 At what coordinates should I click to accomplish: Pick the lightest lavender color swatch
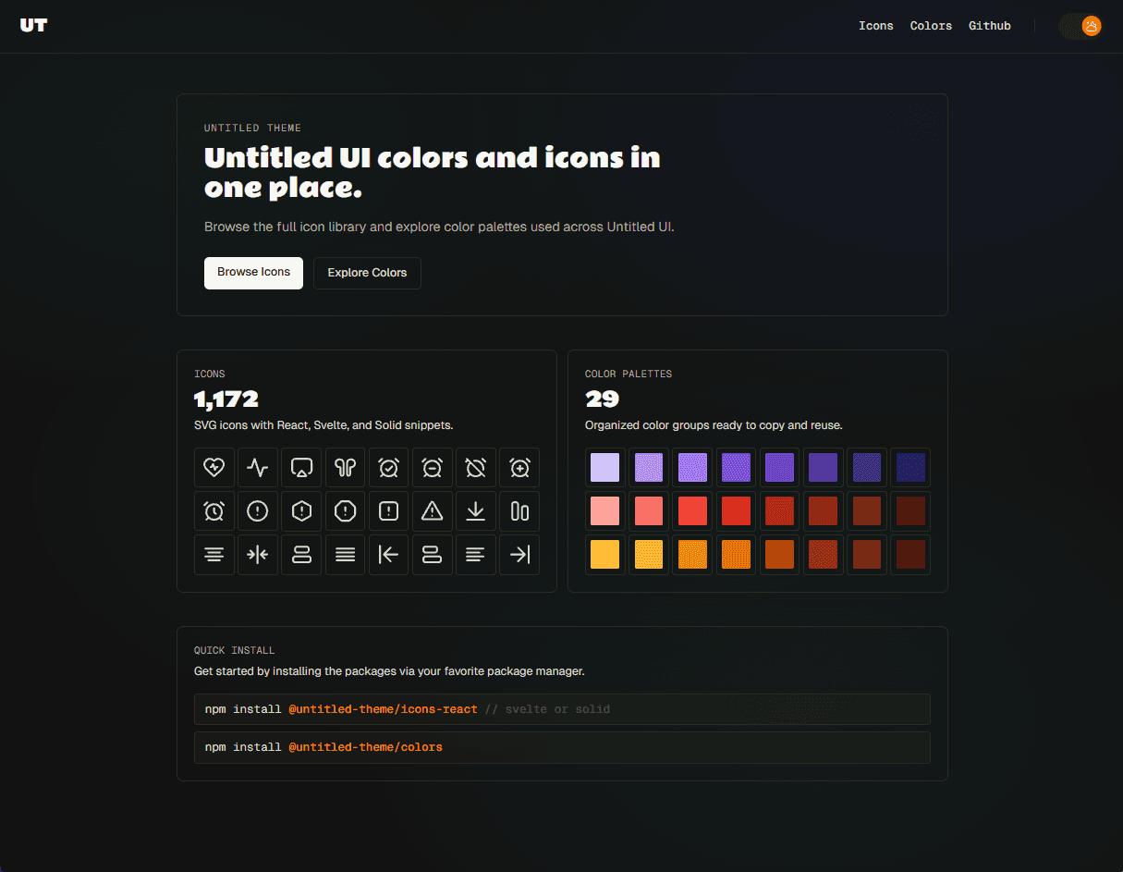[x=605, y=468]
